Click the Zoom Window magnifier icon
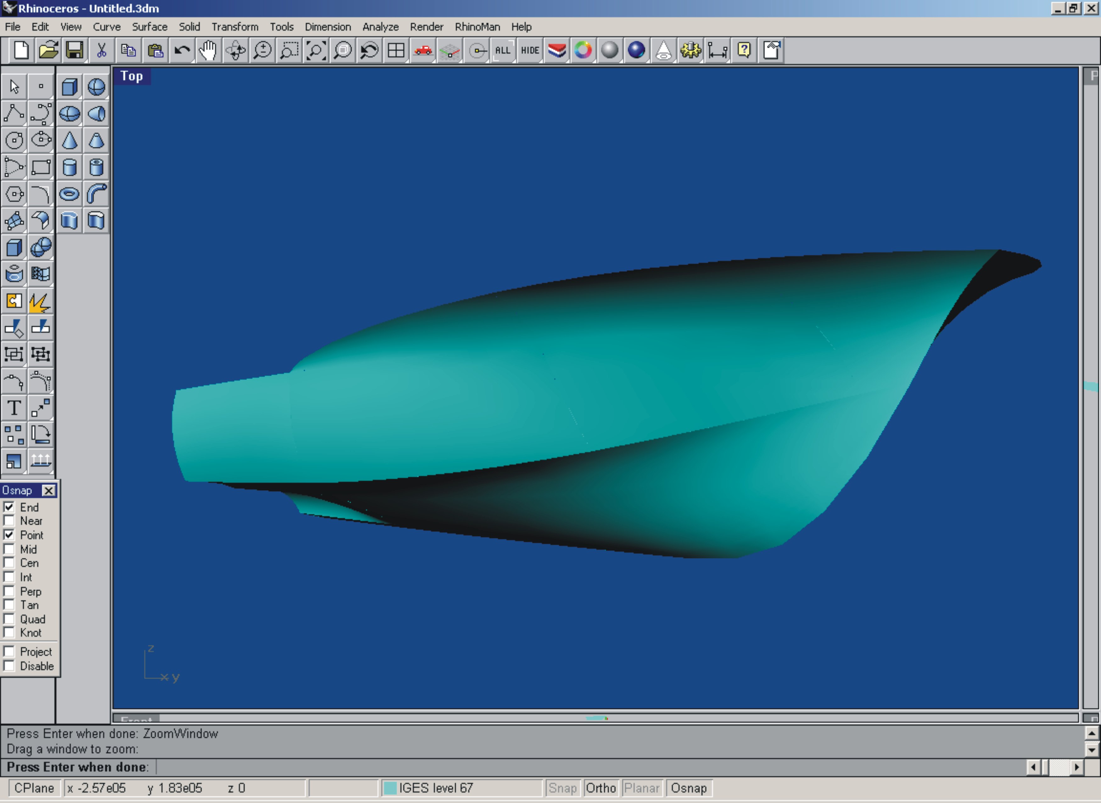The height and width of the screenshot is (803, 1101). [x=289, y=51]
